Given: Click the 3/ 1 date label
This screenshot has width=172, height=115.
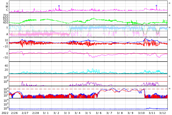Looking at the screenshot, I should [x=46, y=113].
